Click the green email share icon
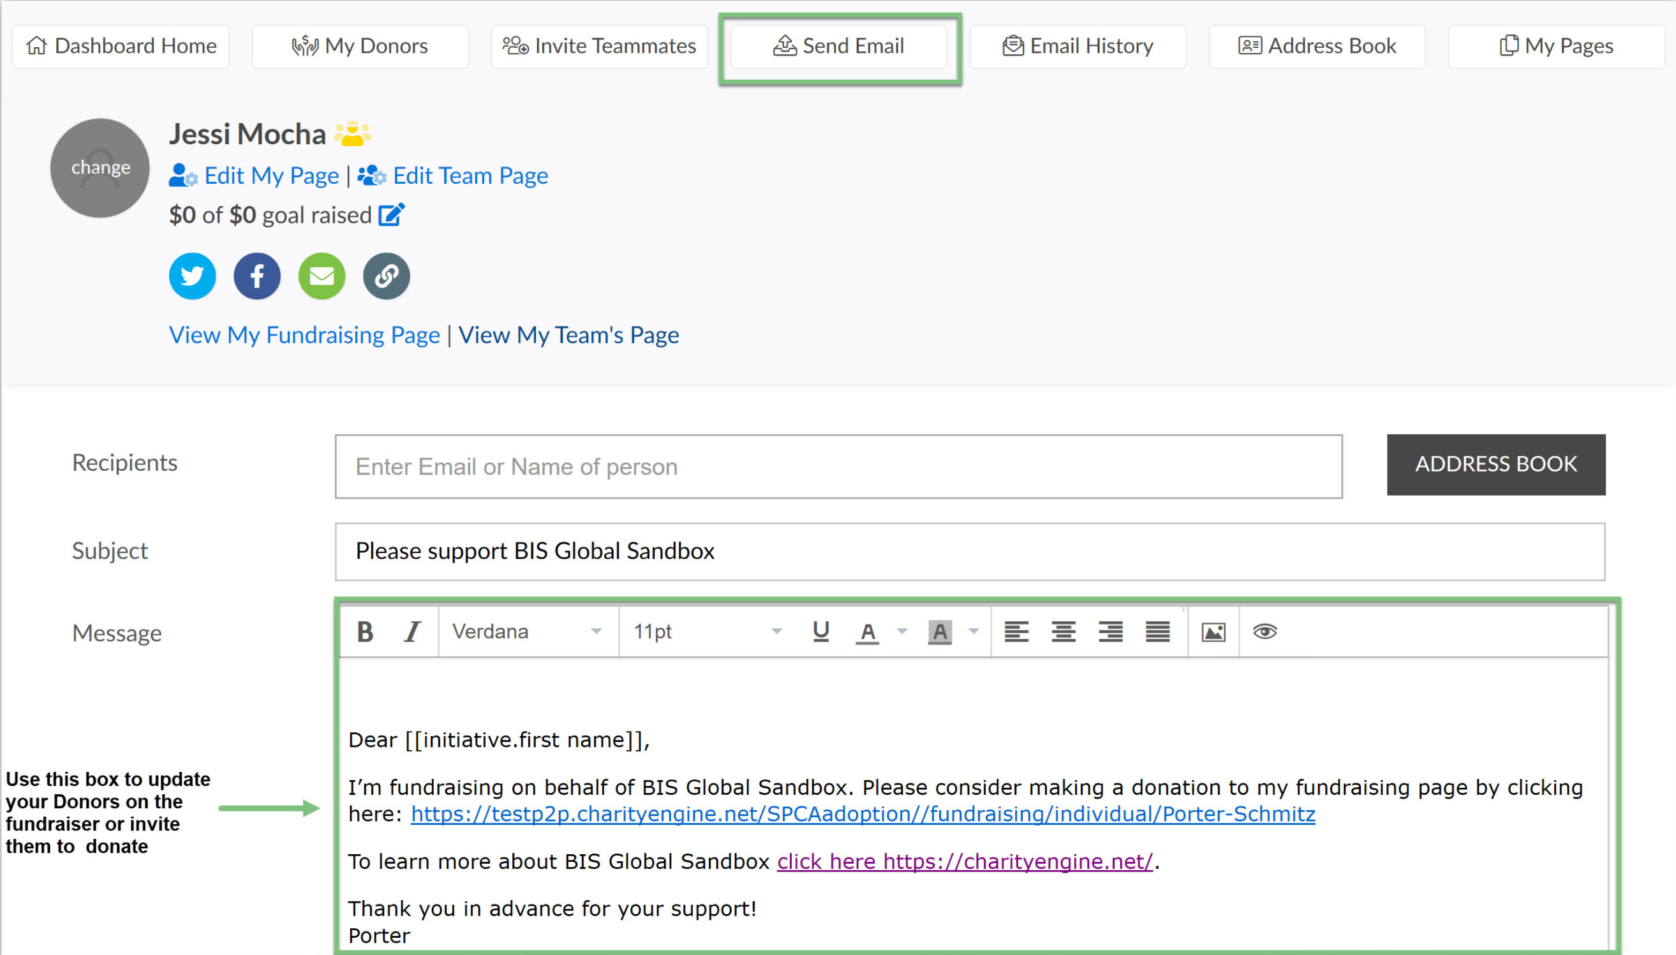The image size is (1676, 955). pos(322,276)
